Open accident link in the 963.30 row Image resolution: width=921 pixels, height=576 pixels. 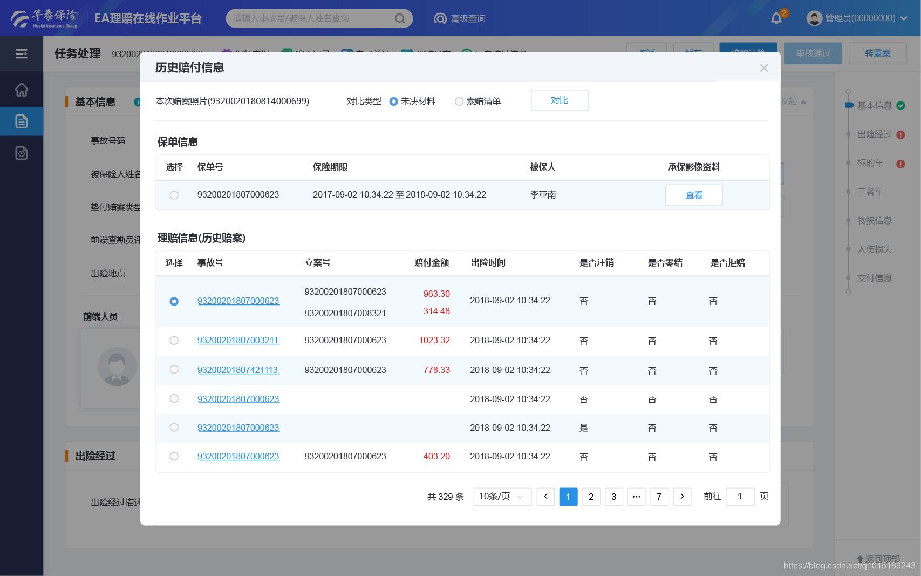[x=238, y=301]
